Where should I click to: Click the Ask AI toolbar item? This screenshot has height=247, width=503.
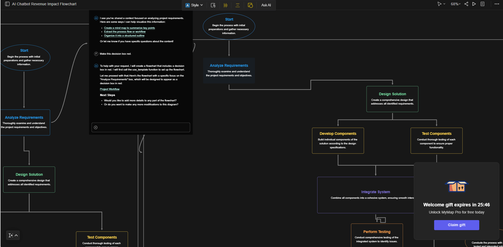click(266, 5)
